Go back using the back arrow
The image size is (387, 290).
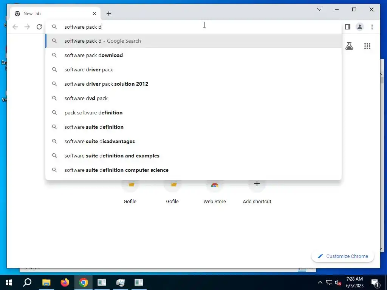click(x=15, y=27)
